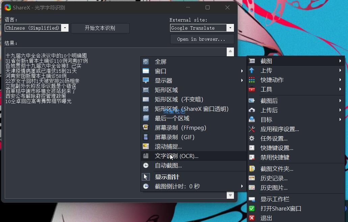Expand the 窗口 submenu arrow
Viewport: 348px width, 222px height.
pos(242,71)
